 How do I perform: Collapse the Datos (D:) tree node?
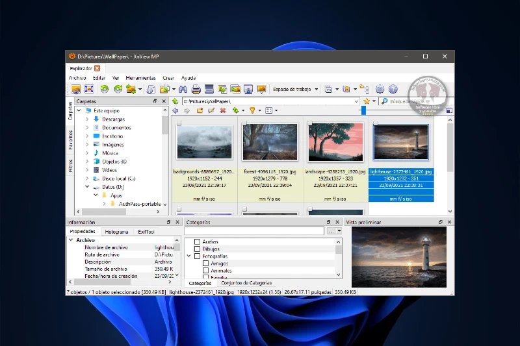click(87, 187)
